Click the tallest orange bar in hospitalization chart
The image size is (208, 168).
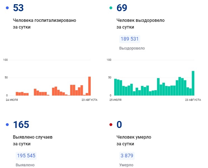90,86
